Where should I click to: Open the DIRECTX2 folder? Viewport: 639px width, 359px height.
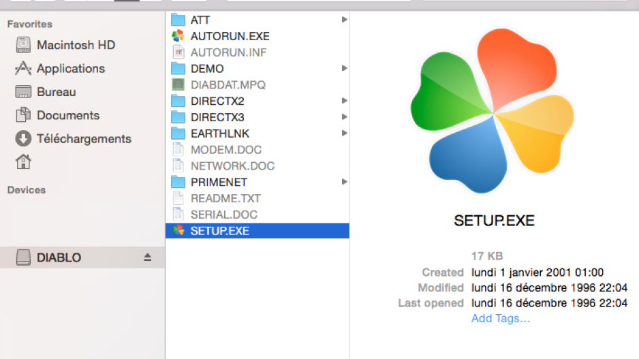pyautogui.click(x=217, y=102)
